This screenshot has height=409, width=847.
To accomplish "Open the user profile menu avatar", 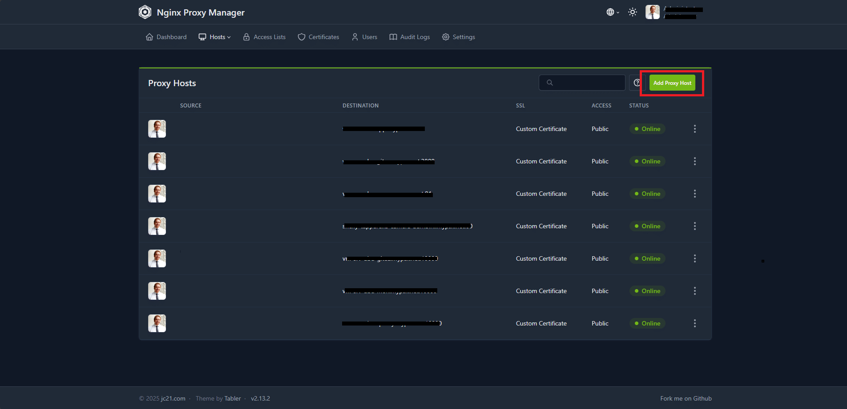I will coord(653,12).
